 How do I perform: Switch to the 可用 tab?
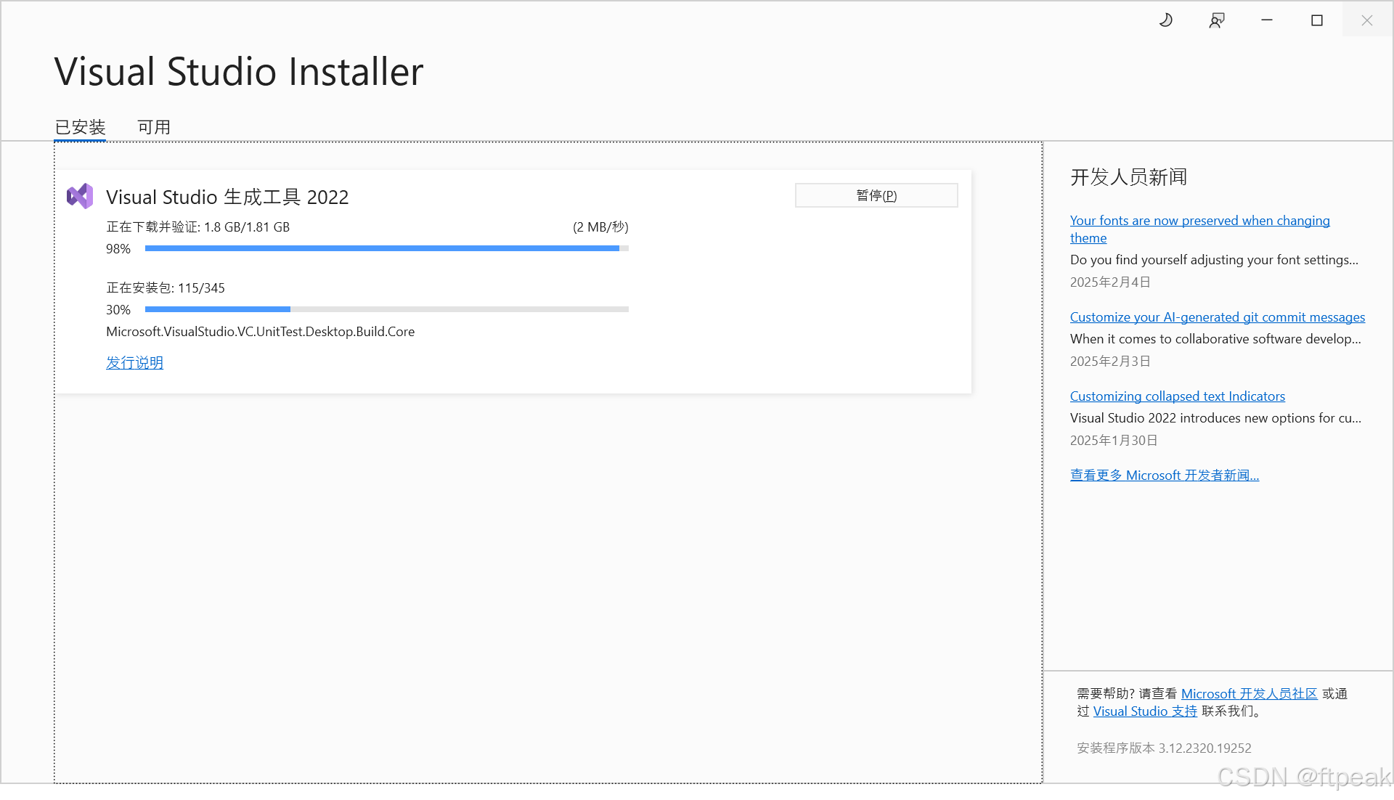[x=154, y=127]
